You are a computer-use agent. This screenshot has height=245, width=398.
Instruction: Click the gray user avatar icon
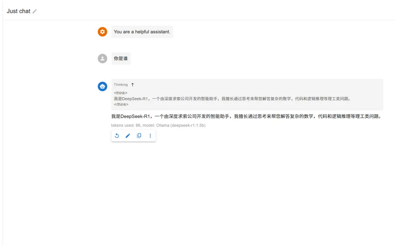click(102, 59)
